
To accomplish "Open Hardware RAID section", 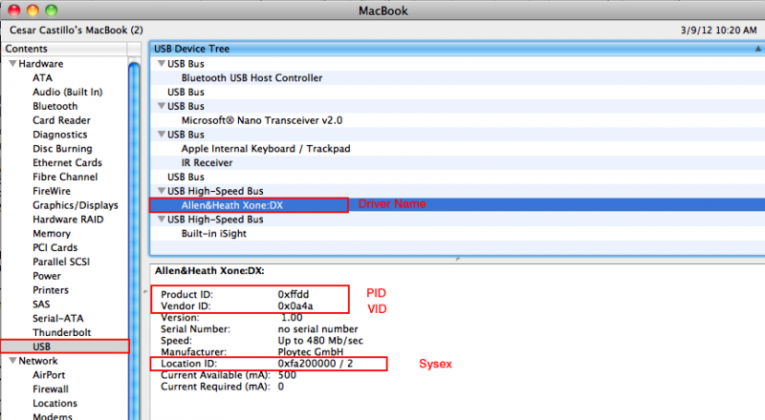I will [68, 220].
